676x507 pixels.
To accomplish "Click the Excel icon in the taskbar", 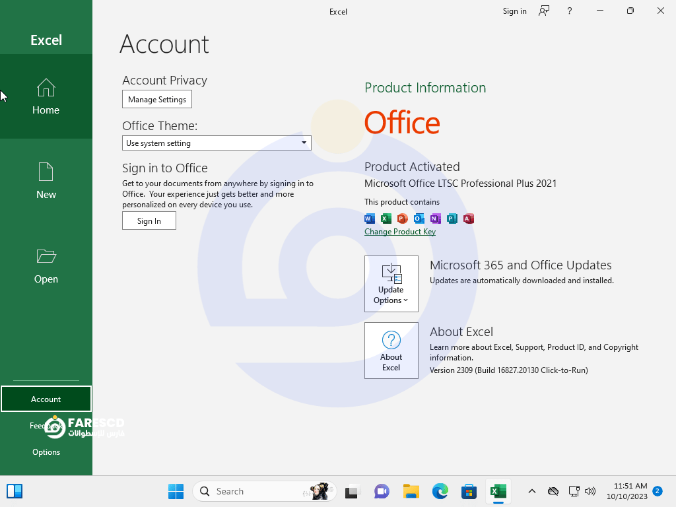I will pyautogui.click(x=498, y=491).
